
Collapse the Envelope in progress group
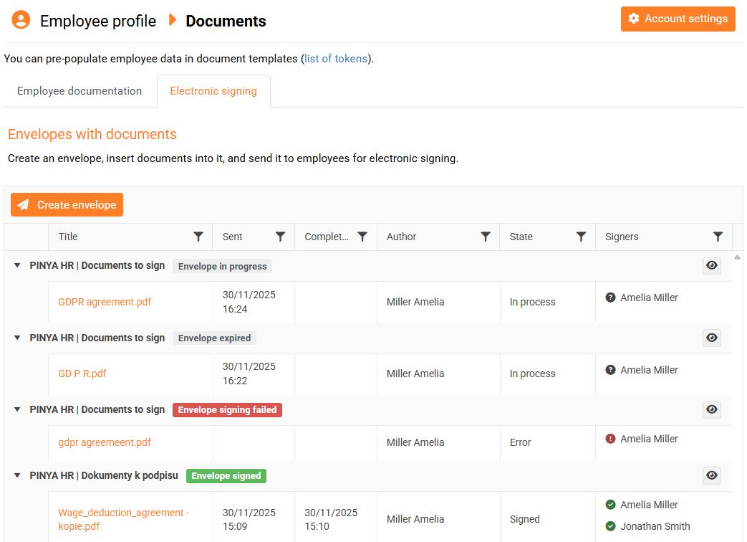[17, 266]
